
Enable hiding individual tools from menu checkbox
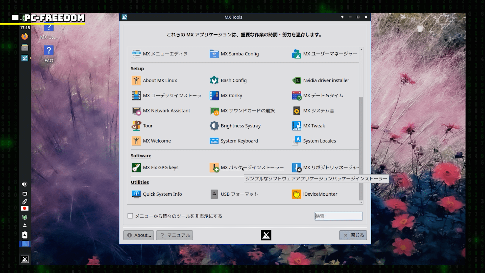point(130,216)
